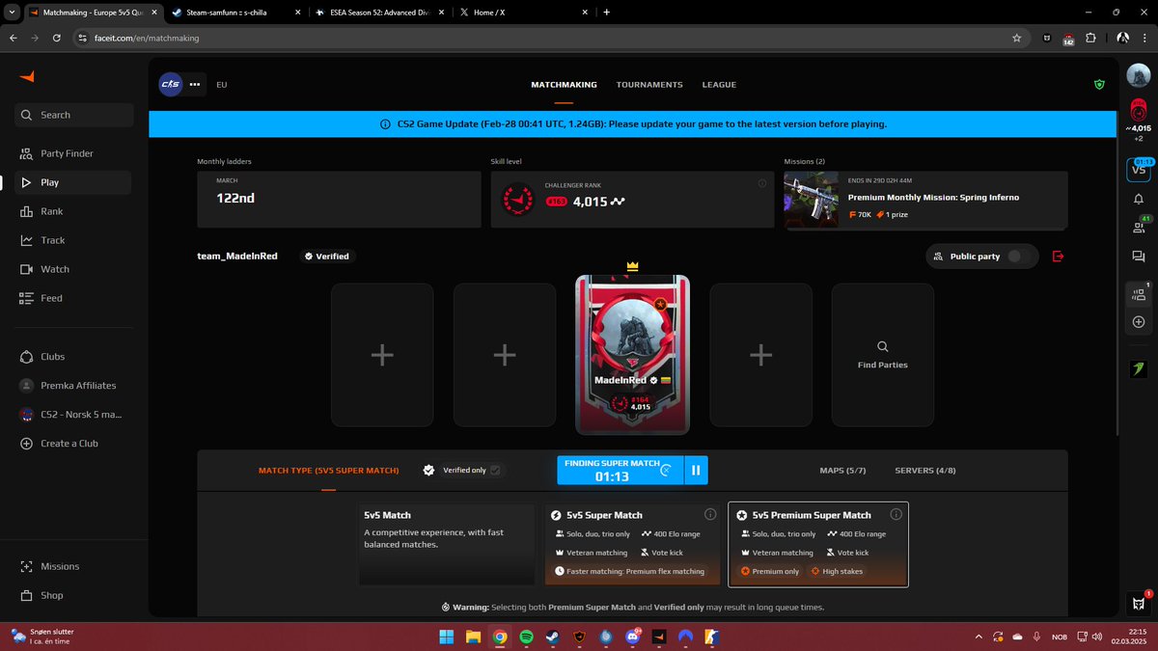Open the Match Type (5v5 Super Match) tab
The image size is (1158, 651).
tap(328, 471)
